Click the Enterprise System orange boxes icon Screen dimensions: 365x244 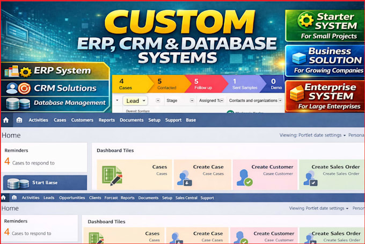[x=297, y=93]
